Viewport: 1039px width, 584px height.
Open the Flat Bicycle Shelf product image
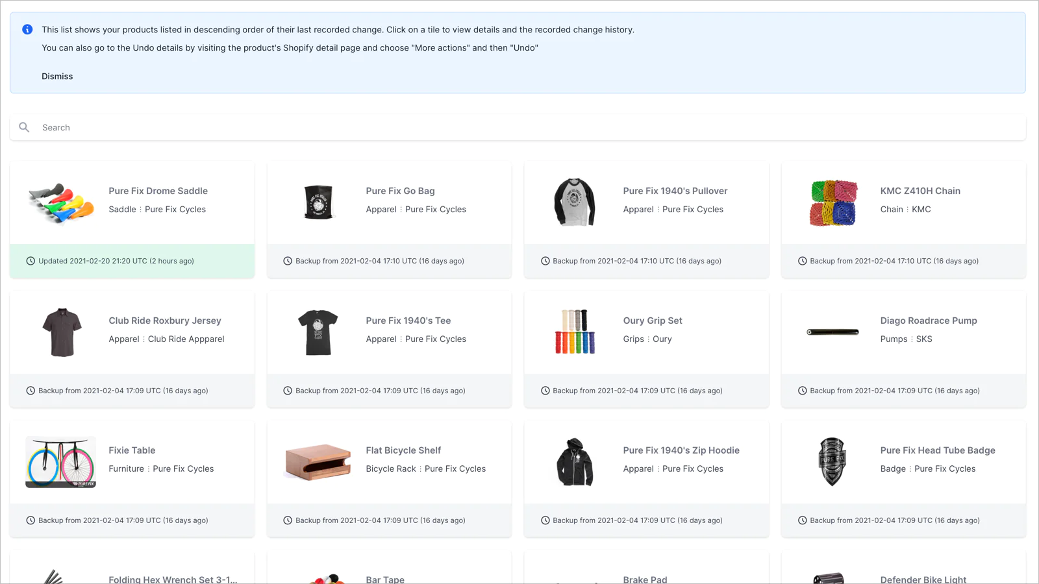pyautogui.click(x=318, y=462)
